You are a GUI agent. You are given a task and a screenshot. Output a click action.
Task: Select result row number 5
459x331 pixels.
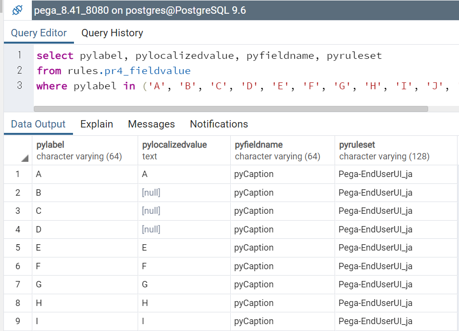coord(18,248)
